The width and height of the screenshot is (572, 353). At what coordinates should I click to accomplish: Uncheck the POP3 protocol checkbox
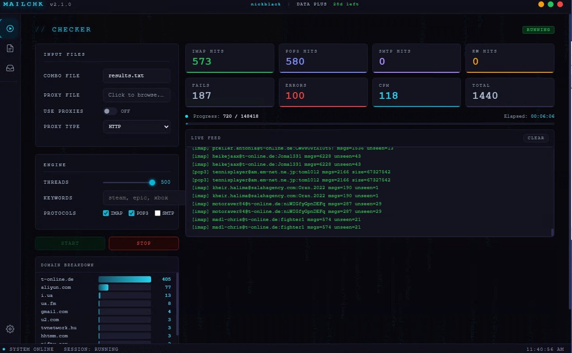point(132,213)
